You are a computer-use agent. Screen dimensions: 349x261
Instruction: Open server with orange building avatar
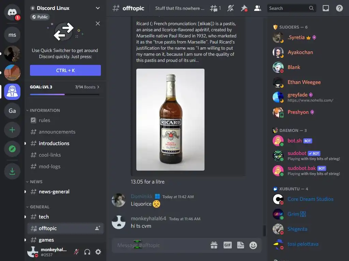12,73
